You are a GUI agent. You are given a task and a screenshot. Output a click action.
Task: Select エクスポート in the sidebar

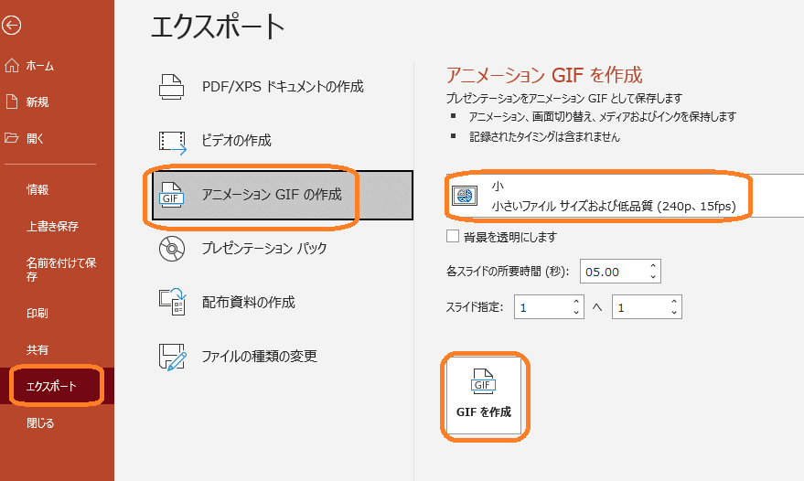point(57,386)
